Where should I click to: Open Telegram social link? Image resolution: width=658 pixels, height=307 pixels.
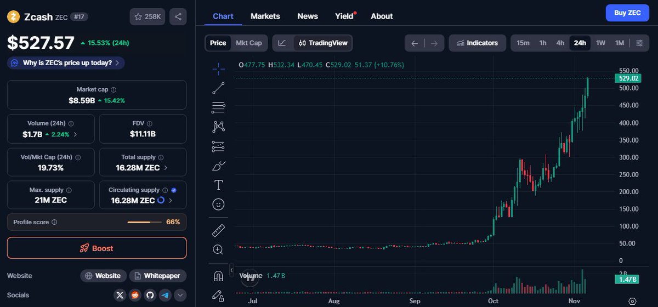coord(165,295)
